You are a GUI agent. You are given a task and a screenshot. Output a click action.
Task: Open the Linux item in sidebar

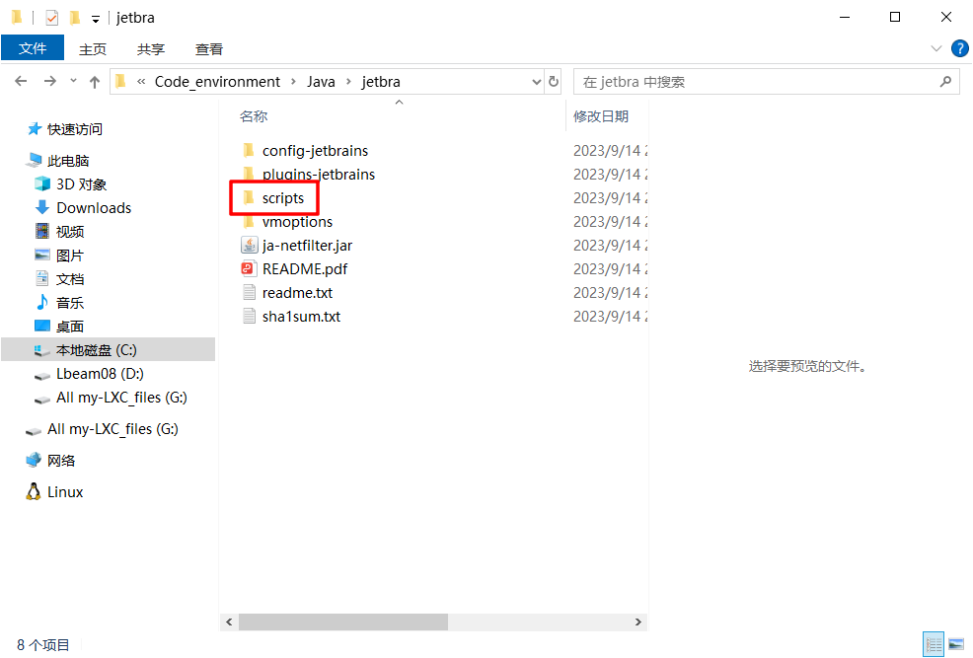tap(65, 492)
